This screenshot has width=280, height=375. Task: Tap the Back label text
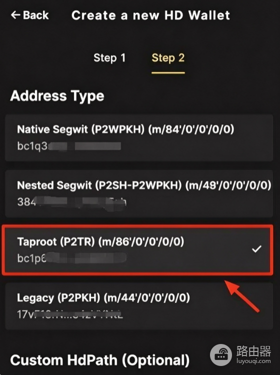[x=36, y=15]
